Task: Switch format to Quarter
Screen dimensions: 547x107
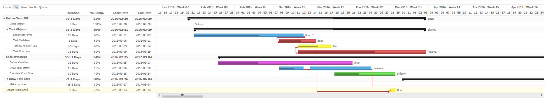Action: click(x=43, y=7)
